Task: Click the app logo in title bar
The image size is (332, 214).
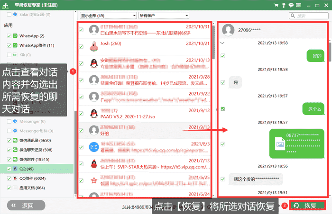Action: (6, 5)
